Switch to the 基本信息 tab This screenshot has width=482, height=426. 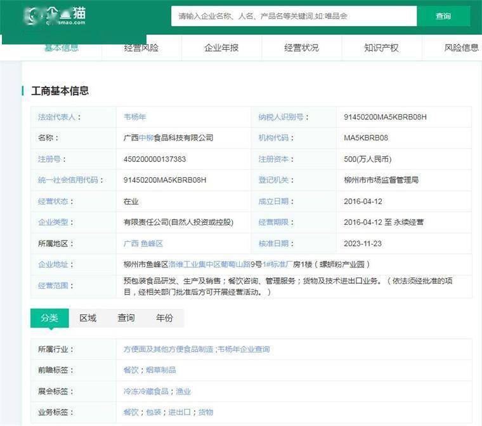(62, 48)
